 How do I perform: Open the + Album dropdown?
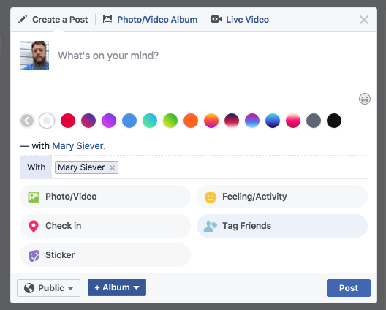(117, 287)
